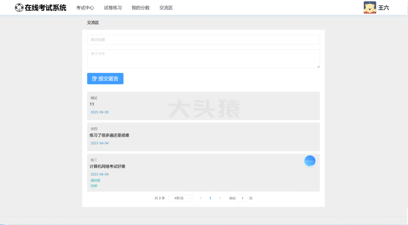Click author name 李四

[94, 129]
